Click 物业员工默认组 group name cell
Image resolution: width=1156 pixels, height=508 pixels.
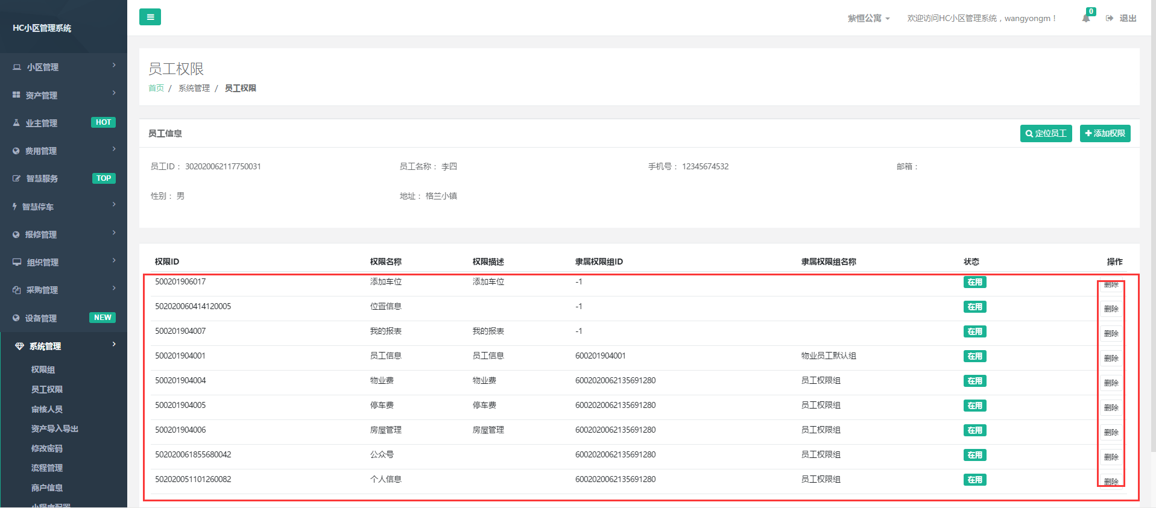point(829,356)
